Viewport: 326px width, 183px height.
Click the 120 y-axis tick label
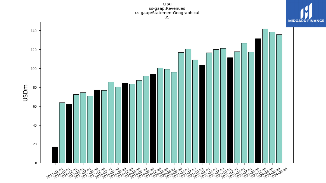(34, 50)
